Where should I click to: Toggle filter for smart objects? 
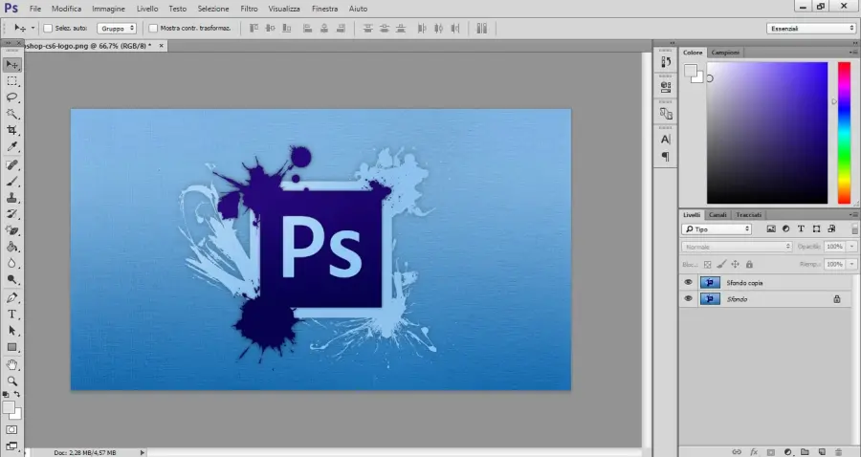(x=831, y=228)
